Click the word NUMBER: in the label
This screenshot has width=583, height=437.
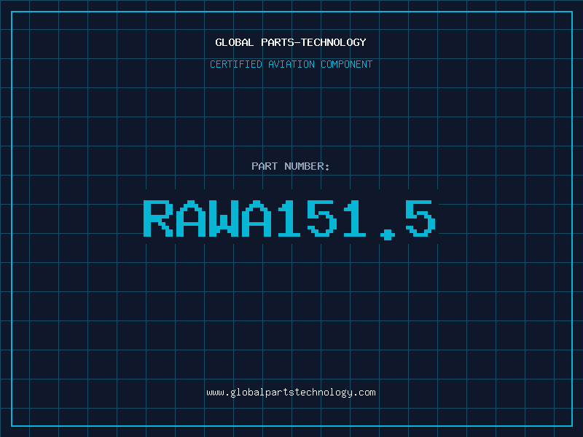(x=307, y=166)
